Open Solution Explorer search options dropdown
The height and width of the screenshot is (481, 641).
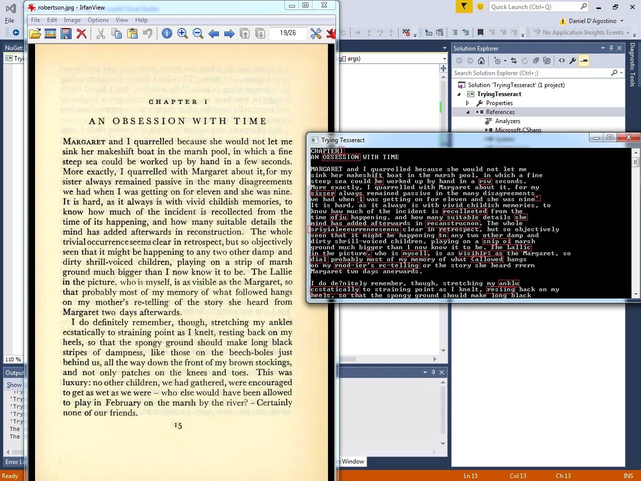[621, 73]
